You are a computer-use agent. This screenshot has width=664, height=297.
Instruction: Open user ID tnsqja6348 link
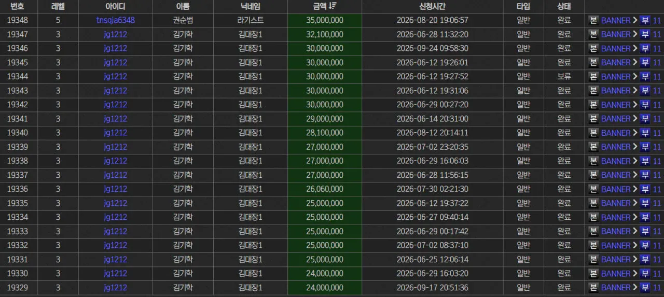[x=116, y=20]
